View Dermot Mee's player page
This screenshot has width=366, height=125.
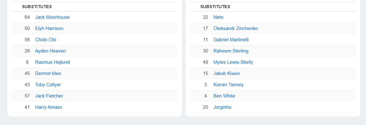coord(48,73)
